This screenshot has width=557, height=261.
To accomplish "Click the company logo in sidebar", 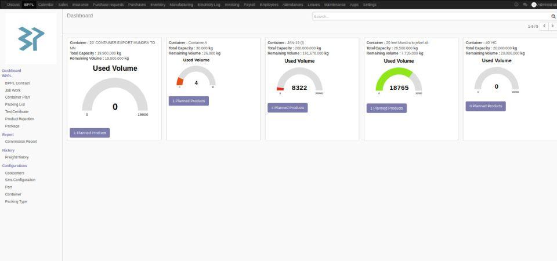I will (x=31, y=38).
